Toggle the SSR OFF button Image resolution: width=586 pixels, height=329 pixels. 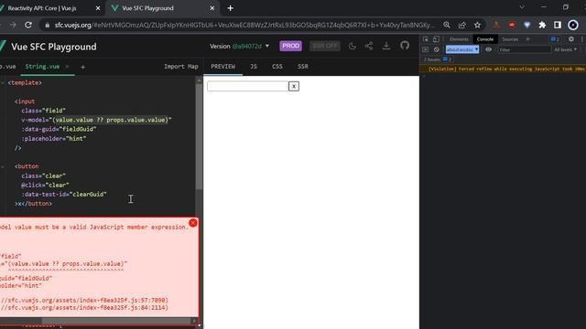[325, 46]
